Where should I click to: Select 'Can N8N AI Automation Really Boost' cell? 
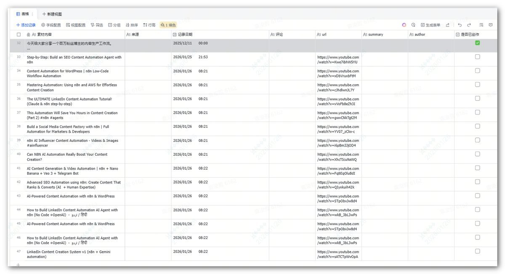coord(74,157)
